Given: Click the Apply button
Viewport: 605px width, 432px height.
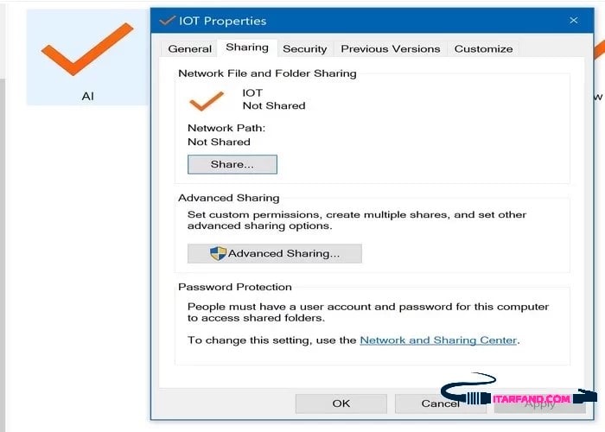Looking at the screenshot, I should point(540,403).
